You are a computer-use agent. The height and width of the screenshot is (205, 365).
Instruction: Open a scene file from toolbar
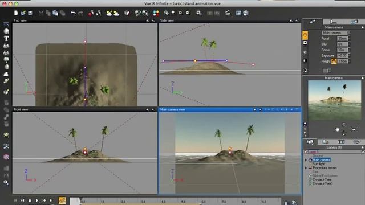tap(23, 13)
